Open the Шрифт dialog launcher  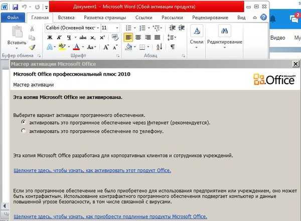[118, 56]
